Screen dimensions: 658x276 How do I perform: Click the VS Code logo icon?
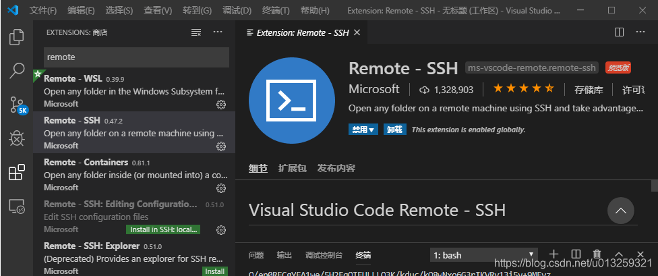[x=13, y=10]
